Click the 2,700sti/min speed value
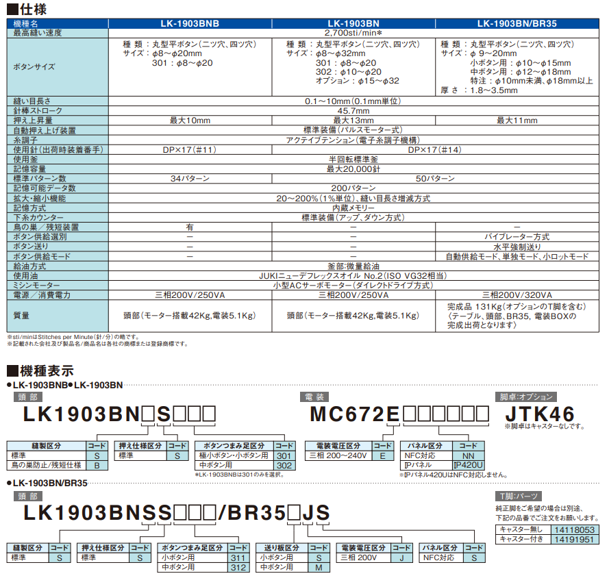The height and width of the screenshot is (578, 609). (x=353, y=32)
